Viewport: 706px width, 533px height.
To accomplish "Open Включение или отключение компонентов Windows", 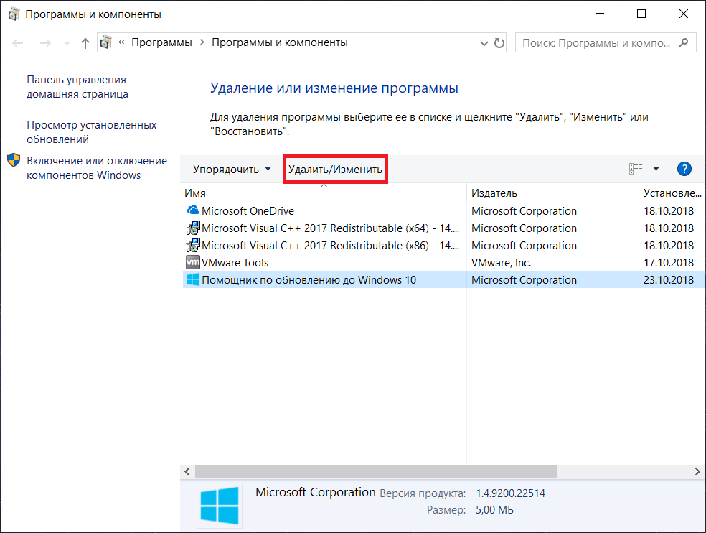I will [97, 168].
